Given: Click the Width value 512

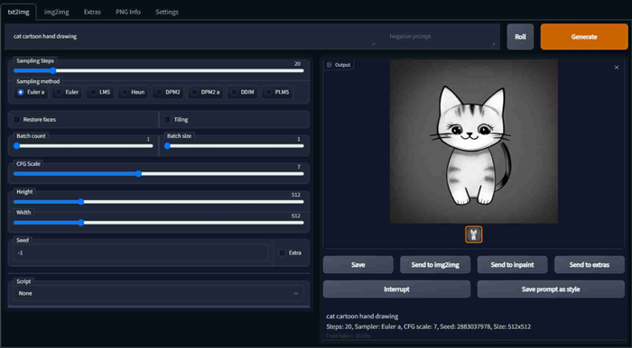Looking at the screenshot, I should [296, 215].
